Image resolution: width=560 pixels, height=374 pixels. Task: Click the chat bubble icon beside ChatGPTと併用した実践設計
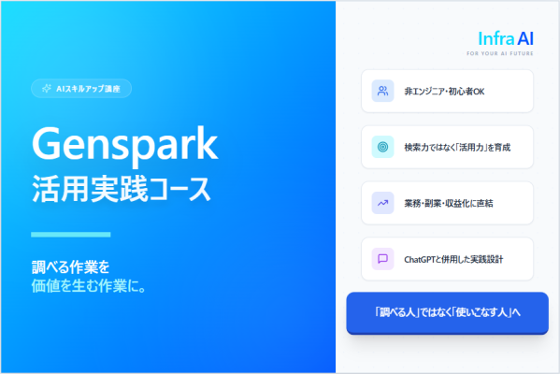(x=382, y=259)
